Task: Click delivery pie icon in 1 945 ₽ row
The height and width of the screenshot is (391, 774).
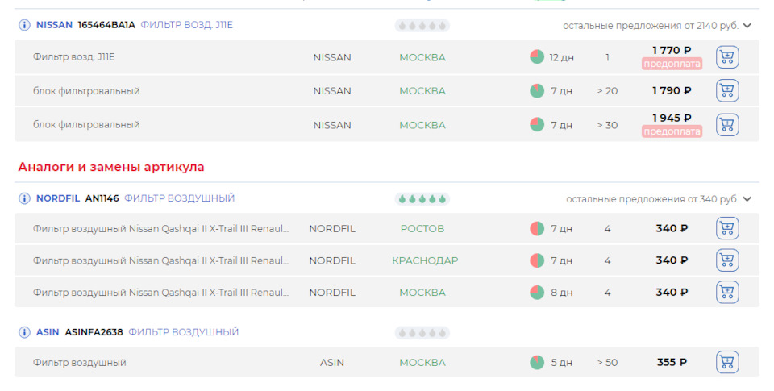Action: 537,125
